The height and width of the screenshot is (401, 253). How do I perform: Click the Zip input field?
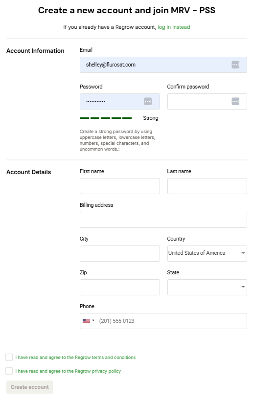[x=120, y=287]
